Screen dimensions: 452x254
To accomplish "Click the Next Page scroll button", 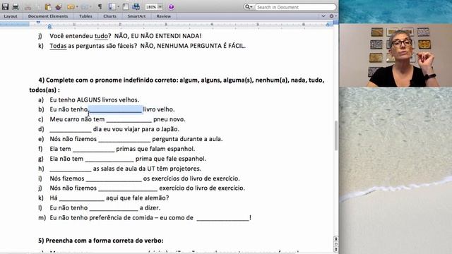I will (336, 249).
